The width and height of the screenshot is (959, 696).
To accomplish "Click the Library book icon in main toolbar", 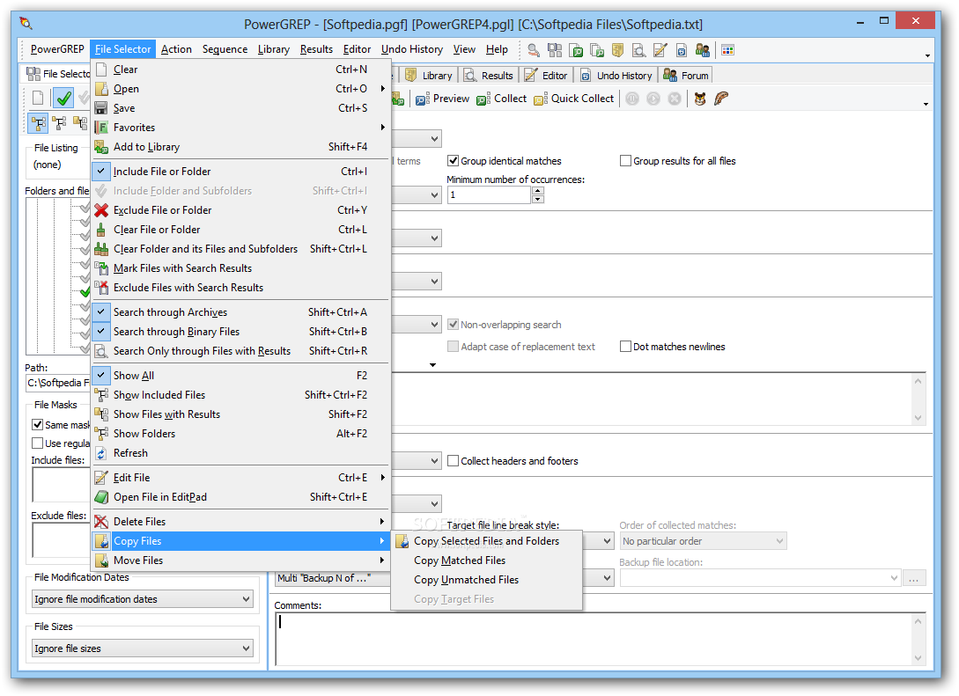I will click(x=617, y=49).
